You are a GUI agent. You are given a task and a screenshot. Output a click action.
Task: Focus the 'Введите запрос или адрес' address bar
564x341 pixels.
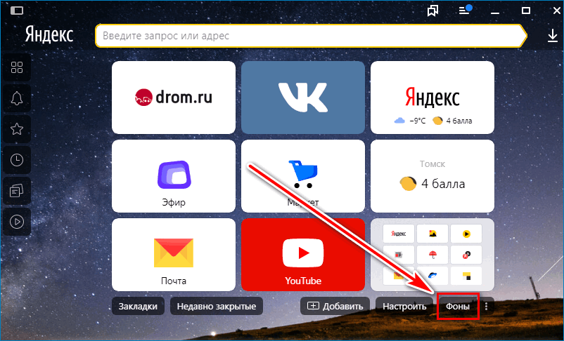coord(311,36)
